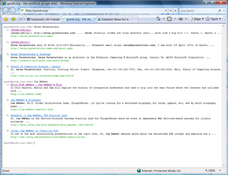
Task: Open Jim Webber's Biography link
Action: 26,100
